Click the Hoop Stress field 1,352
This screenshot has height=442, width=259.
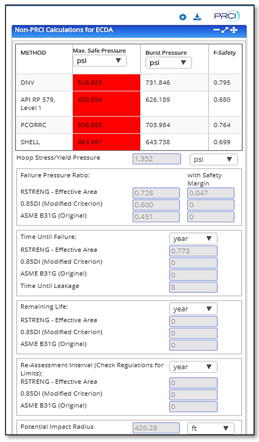coord(157,159)
